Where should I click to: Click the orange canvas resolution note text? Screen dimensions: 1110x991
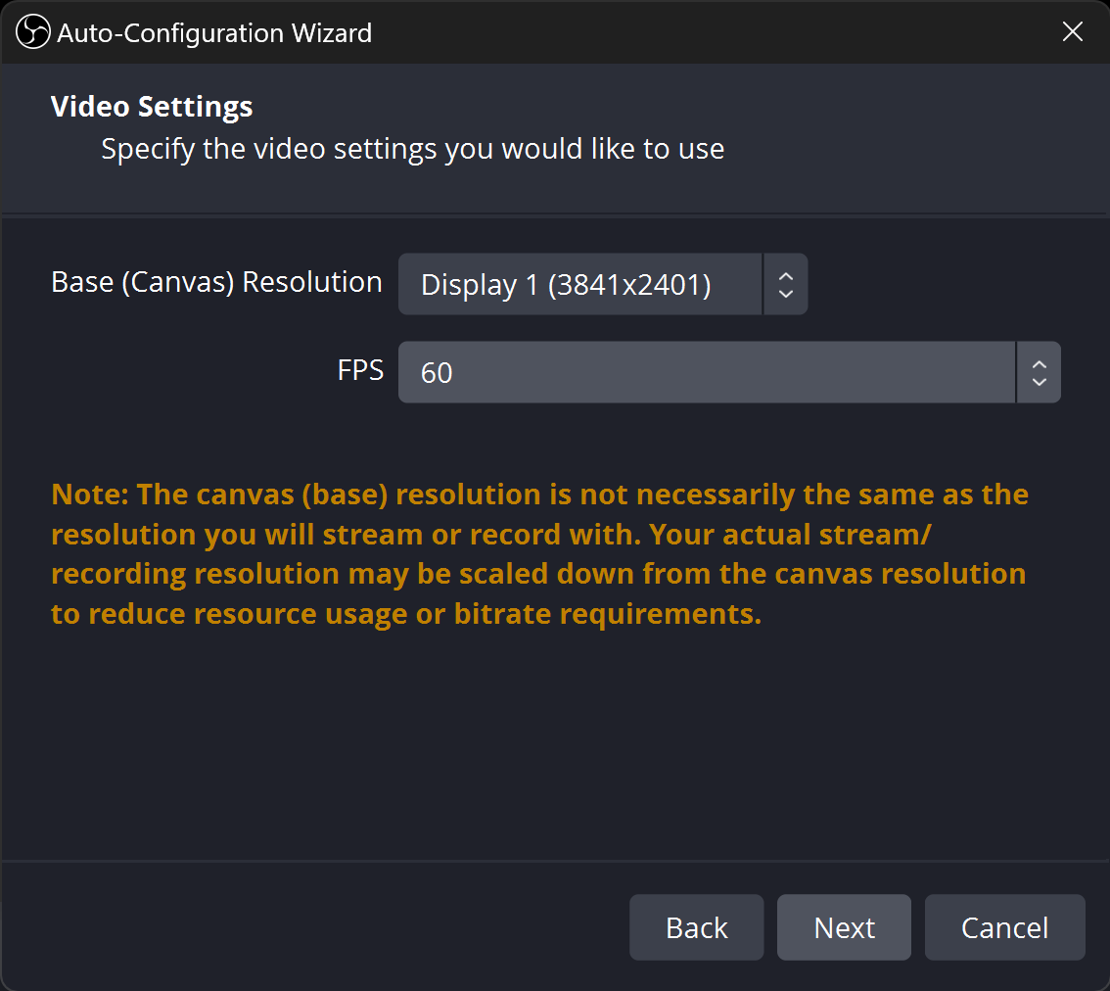point(538,554)
